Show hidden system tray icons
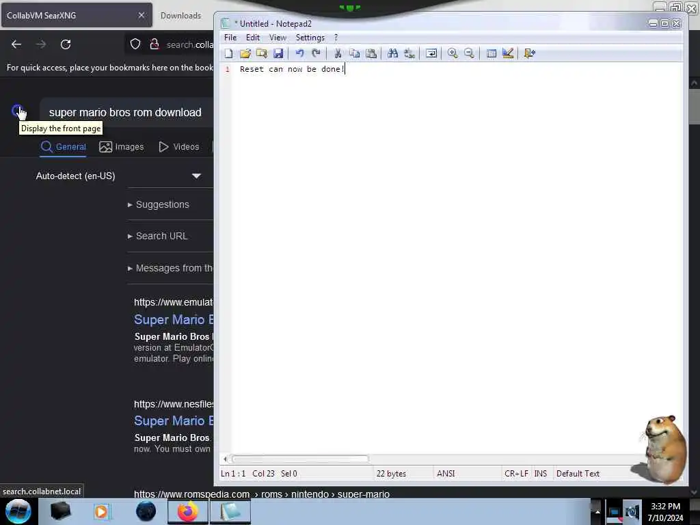The image size is (700, 525). pos(597,511)
